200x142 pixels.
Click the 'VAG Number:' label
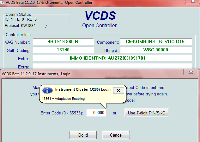pyautogui.click(x=17, y=42)
